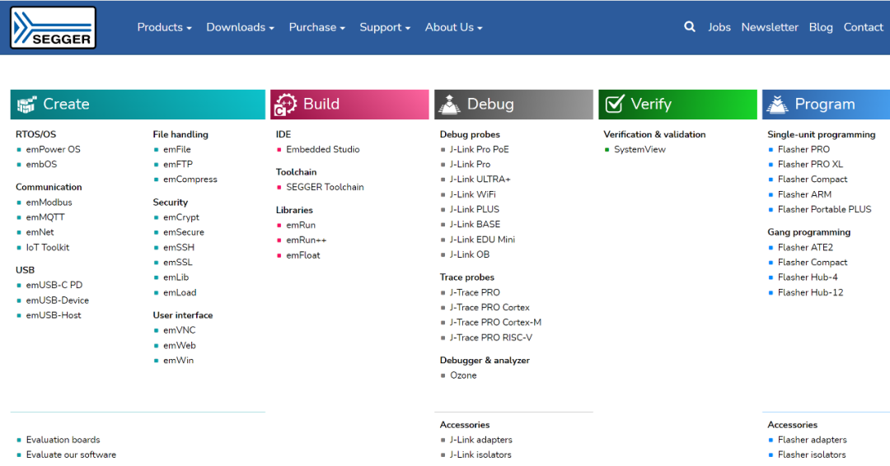Open J-Link WiFi link
This screenshot has height=466, width=890.
[473, 194]
